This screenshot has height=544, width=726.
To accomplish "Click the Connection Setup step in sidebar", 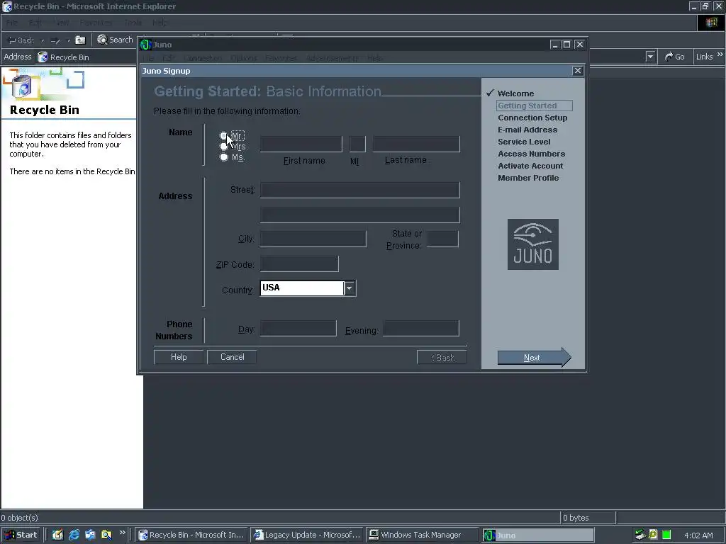I will pyautogui.click(x=532, y=118).
